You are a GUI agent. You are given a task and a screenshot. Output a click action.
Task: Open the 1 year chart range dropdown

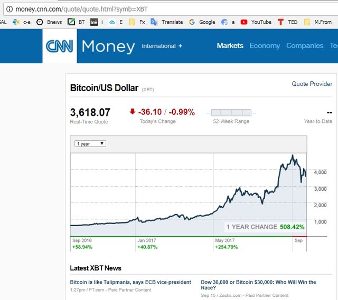(x=90, y=143)
